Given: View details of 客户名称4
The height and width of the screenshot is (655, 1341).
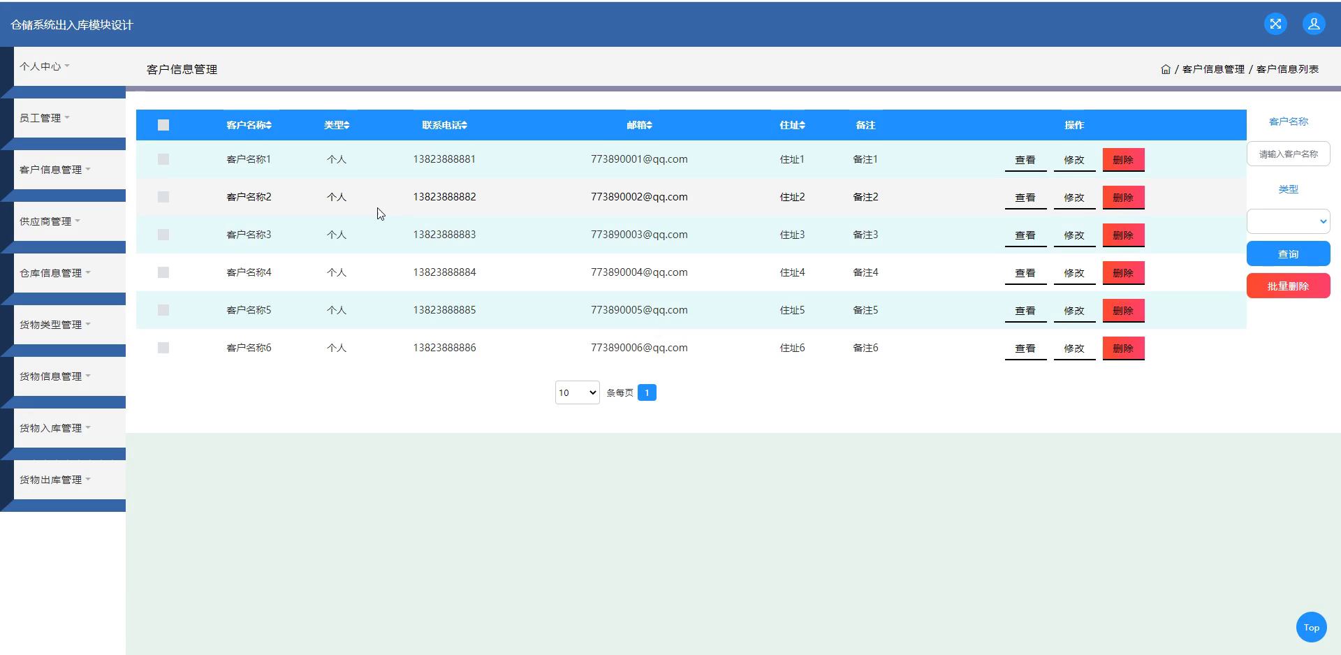Looking at the screenshot, I should click(x=1025, y=273).
